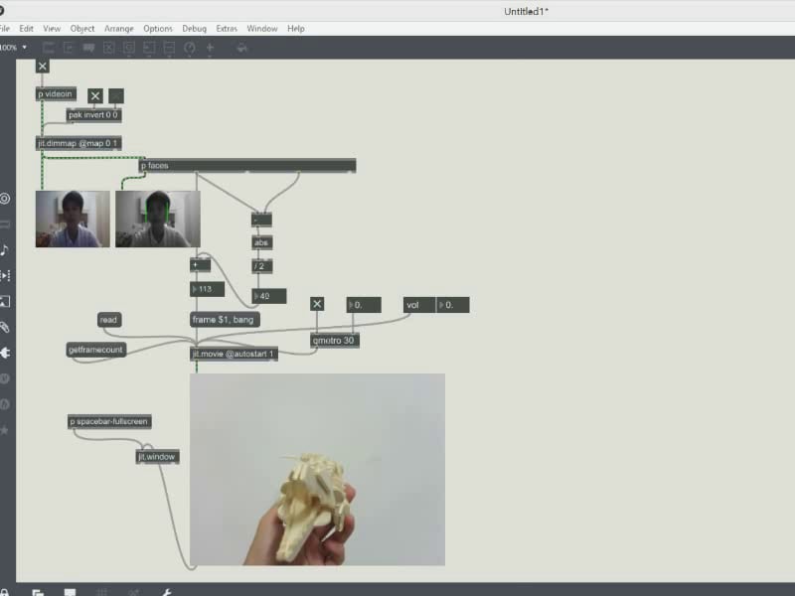Image resolution: width=795 pixels, height=596 pixels.
Task: Add a comment box from top toolbar
Action: point(88,48)
